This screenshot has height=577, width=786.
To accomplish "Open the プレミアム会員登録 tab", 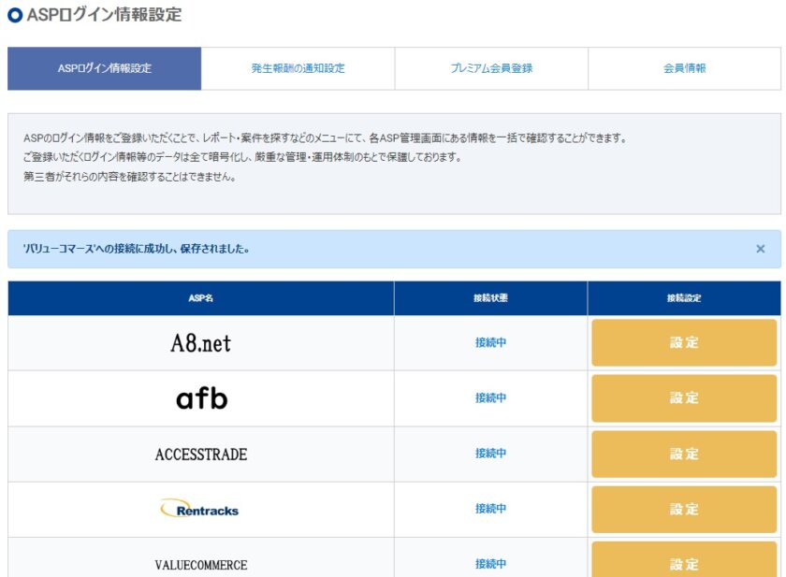I will tap(491, 68).
